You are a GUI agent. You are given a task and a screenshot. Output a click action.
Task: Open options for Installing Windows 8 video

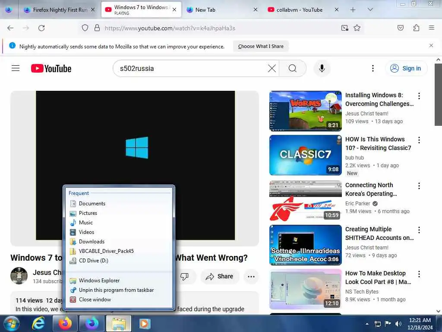419,96
